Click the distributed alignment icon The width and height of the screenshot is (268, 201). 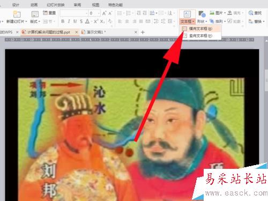click(x=148, y=21)
